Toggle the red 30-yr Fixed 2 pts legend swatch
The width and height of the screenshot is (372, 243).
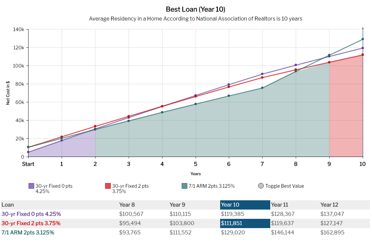pyautogui.click(x=108, y=186)
